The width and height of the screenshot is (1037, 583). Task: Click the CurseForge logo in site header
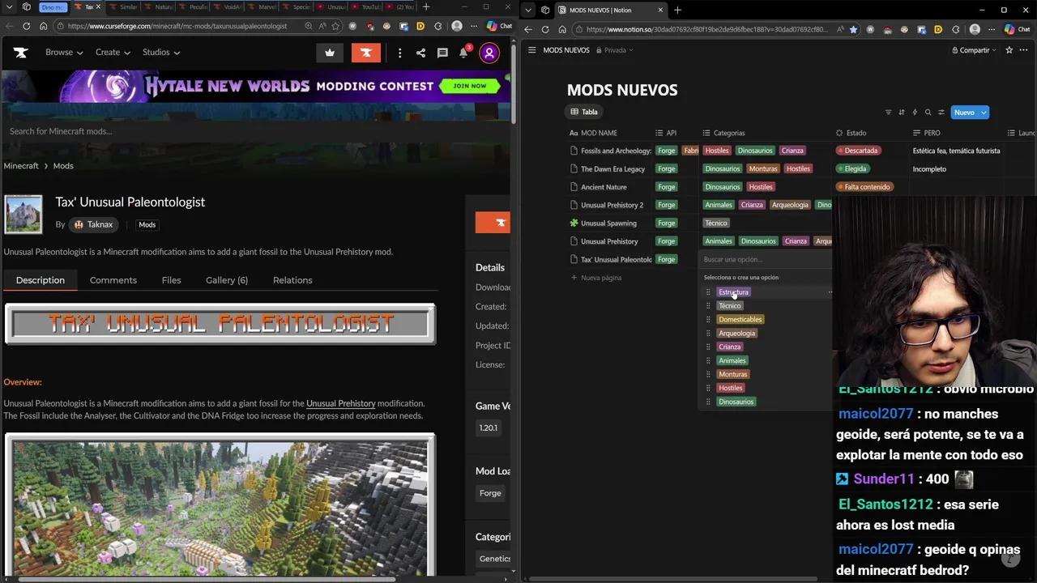pos(20,53)
